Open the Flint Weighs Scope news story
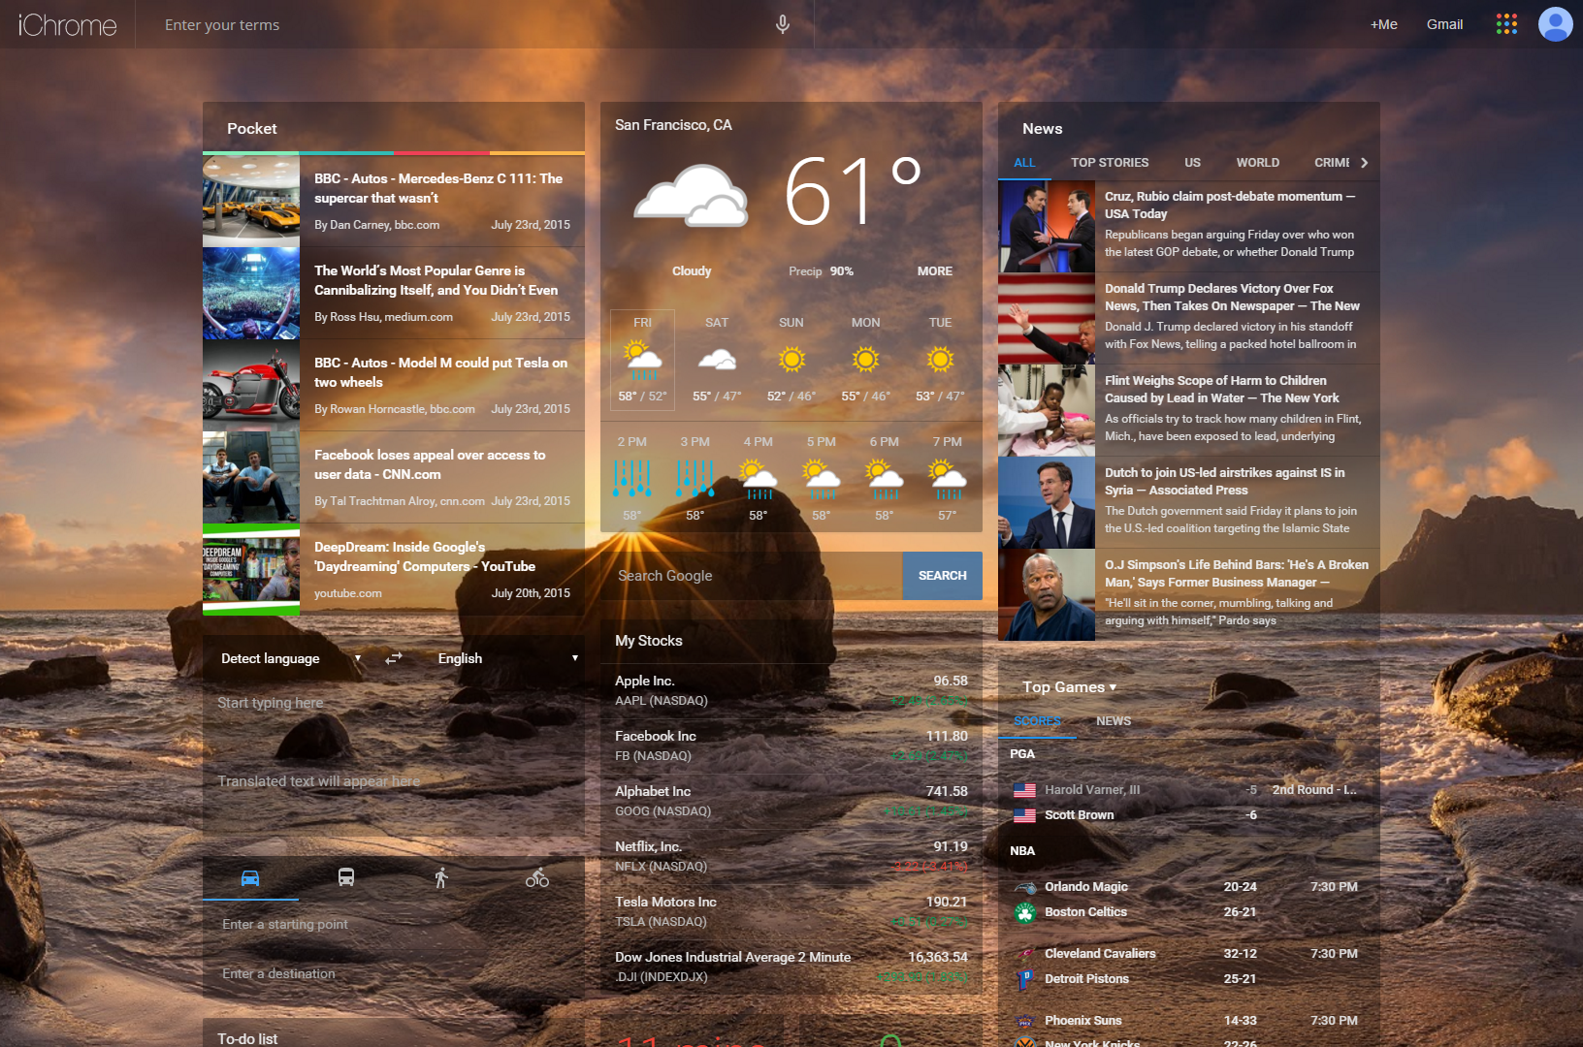The width and height of the screenshot is (1583, 1047). click(1189, 410)
